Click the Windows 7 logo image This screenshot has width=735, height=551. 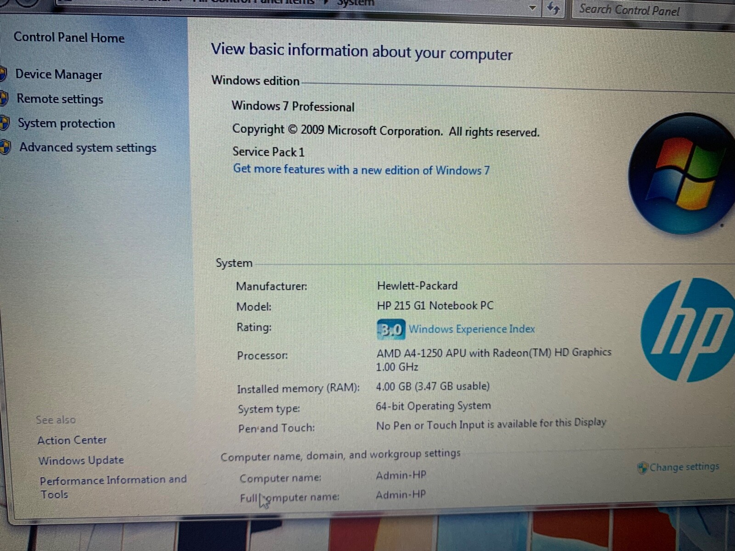[x=682, y=174]
